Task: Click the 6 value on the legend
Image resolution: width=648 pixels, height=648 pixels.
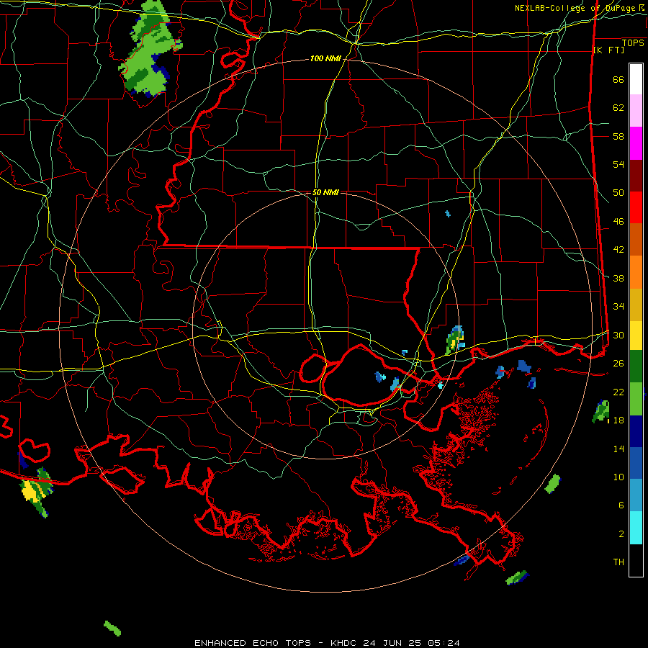Action: tap(621, 505)
